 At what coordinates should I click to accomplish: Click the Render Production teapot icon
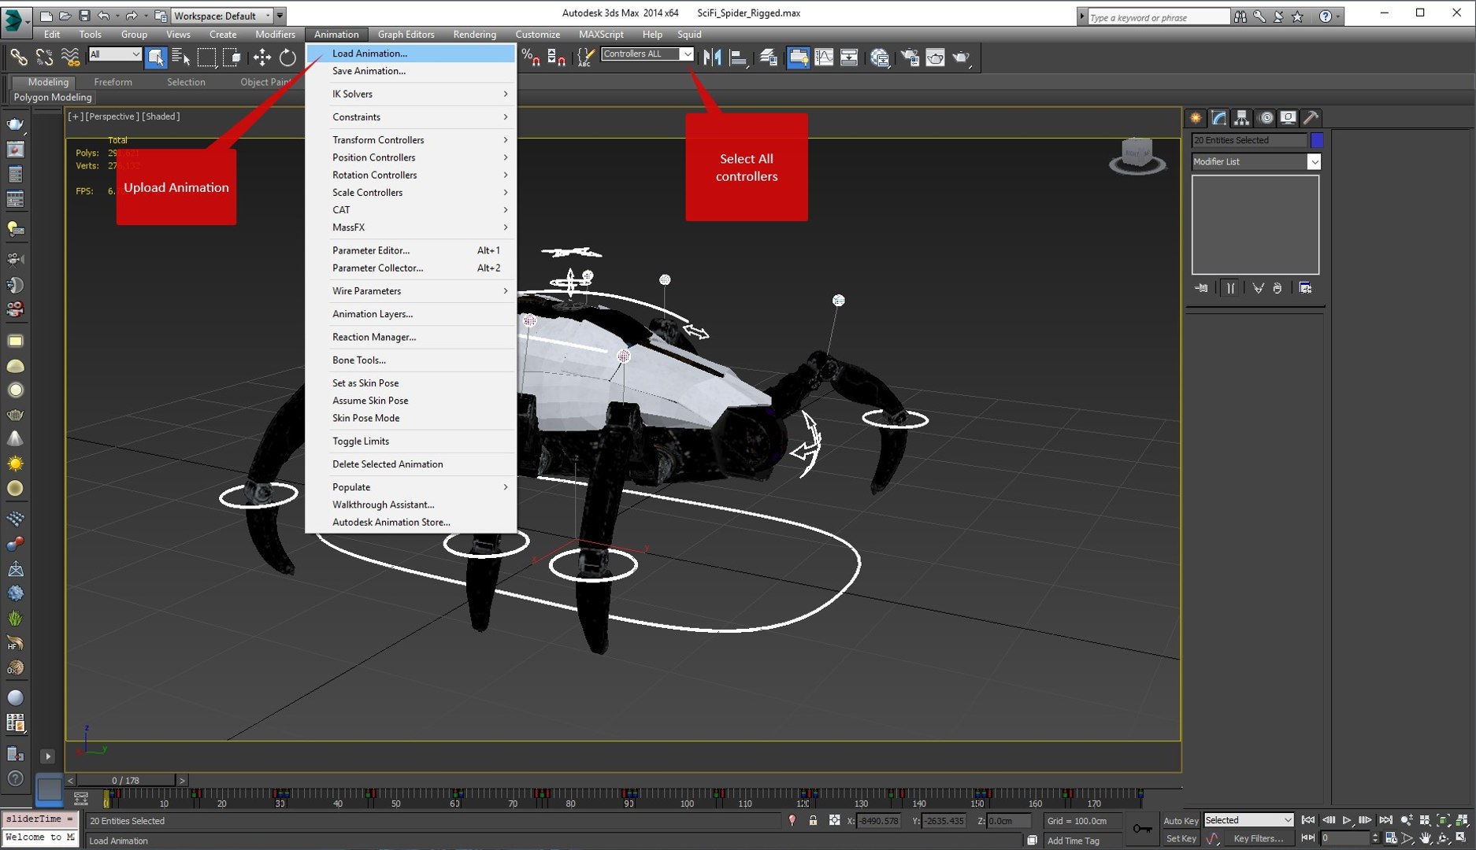coord(961,57)
